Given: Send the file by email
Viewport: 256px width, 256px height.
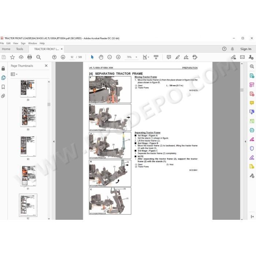Looking at the screenshot, I should pyautogui.click(x=242, y=57).
